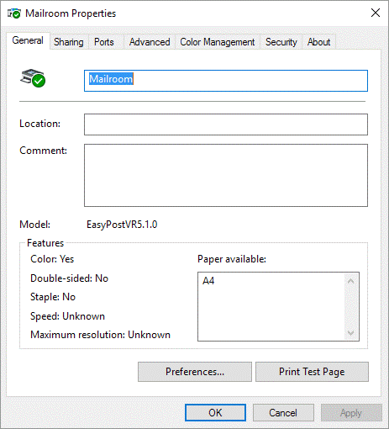Select the General tab
Viewport: 389px width, 429px height.
[x=28, y=41]
